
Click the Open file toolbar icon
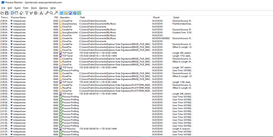click(2, 13)
